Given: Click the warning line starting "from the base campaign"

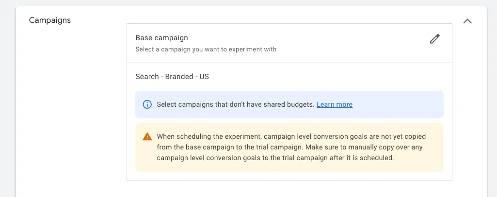Looking at the screenshot, I should (x=291, y=147).
